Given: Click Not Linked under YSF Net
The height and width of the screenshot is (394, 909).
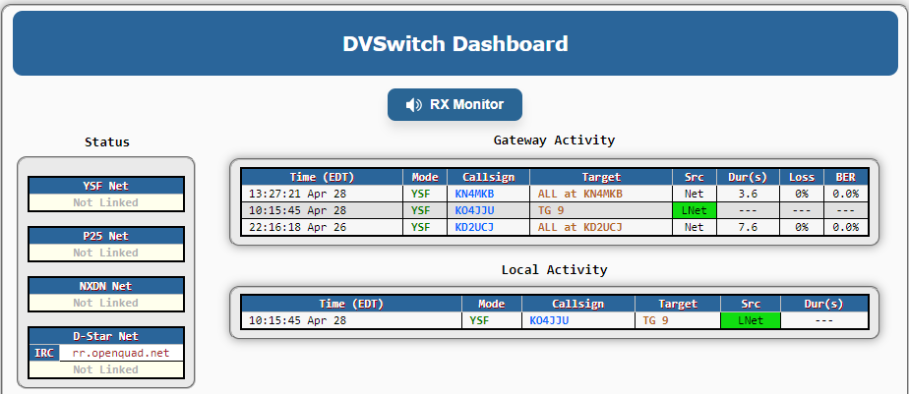Looking at the screenshot, I should point(105,202).
